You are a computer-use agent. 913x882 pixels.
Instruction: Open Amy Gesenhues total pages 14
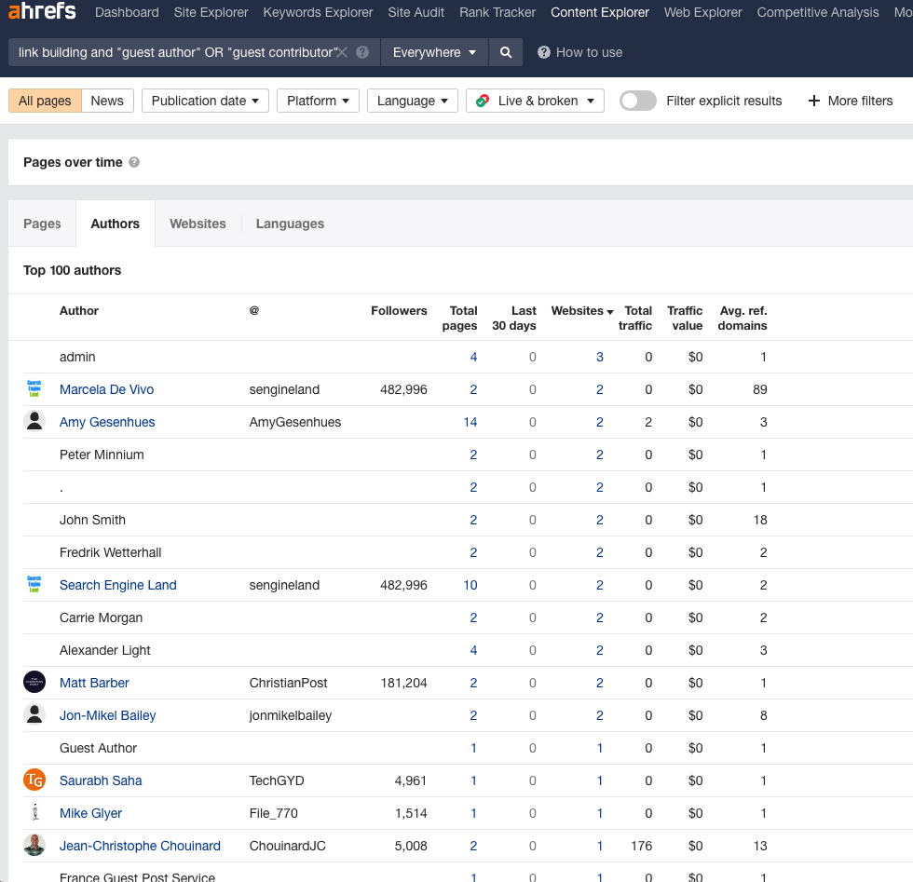point(470,422)
